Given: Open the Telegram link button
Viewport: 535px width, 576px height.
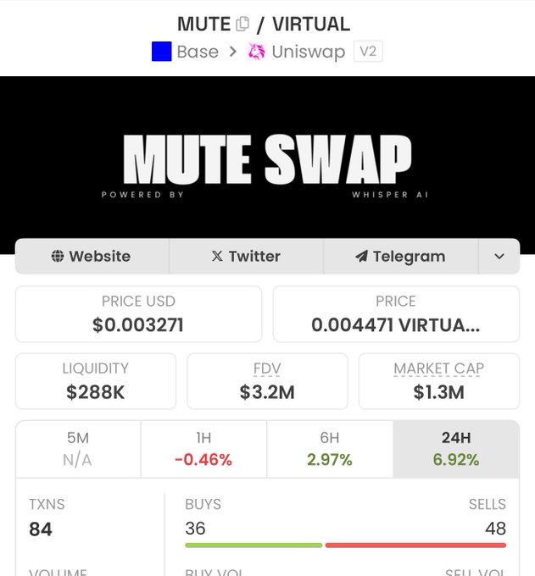Looking at the screenshot, I should 401,256.
